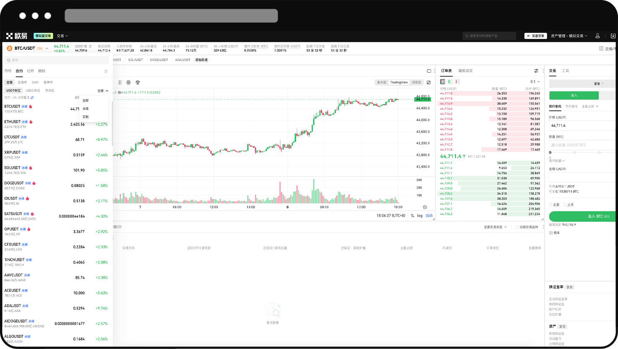Click the hot flame icon beside BTCUSDT

pos(31,107)
